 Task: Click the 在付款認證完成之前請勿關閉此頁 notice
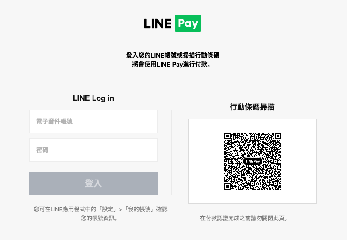click(x=244, y=218)
